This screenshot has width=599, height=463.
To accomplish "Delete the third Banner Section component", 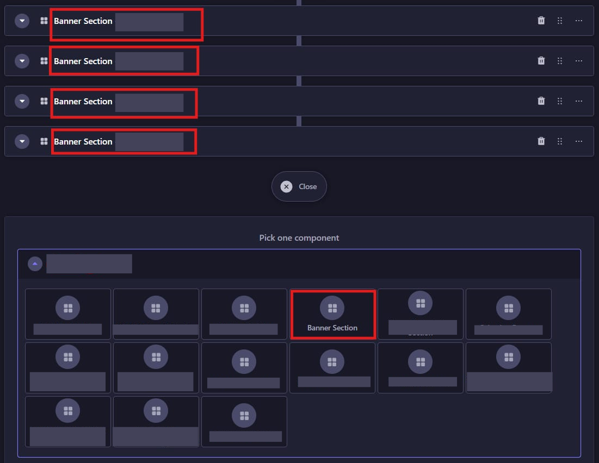I will (x=541, y=101).
